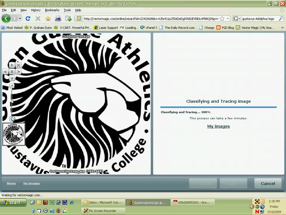Center the image preview view

(12, 72)
